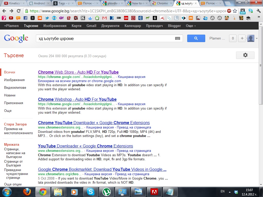The height and width of the screenshot is (197, 263).
Task: Open Blogger in the black Google bar
Action: [174, 26]
